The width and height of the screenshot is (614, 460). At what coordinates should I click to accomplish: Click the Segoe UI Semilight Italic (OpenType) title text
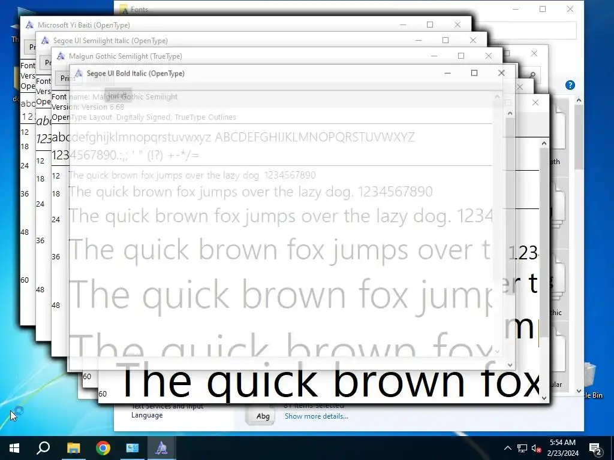[x=110, y=41]
